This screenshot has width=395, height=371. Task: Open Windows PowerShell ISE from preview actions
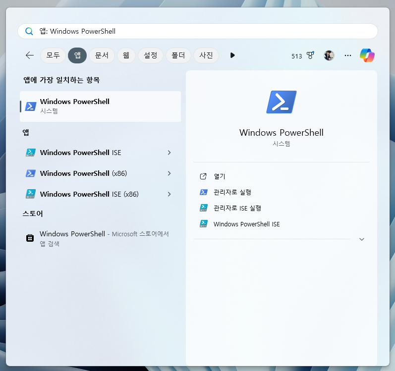point(247,224)
